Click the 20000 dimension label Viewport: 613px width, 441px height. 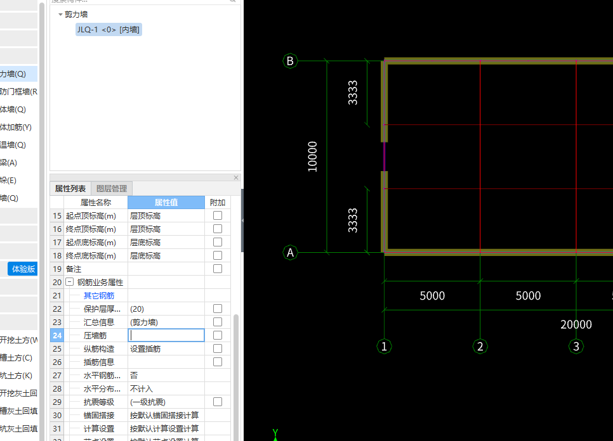click(576, 324)
